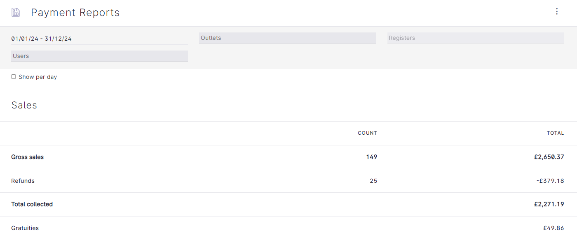Click the Refunds row label
Viewport: 577px width, 244px height.
(x=23, y=181)
